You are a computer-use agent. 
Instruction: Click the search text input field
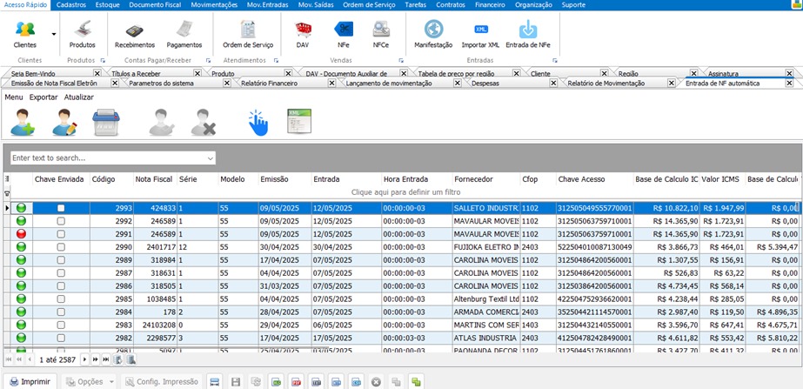click(x=106, y=158)
